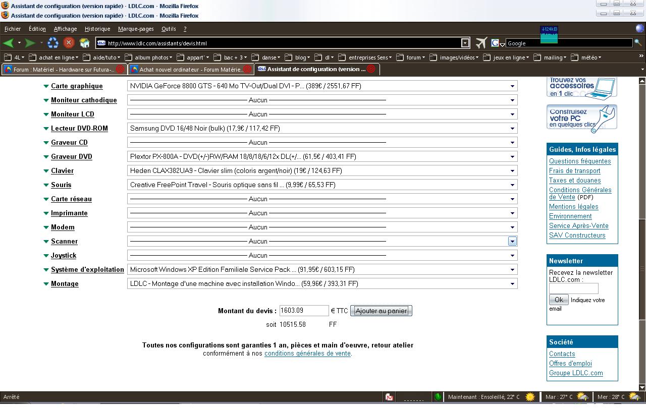Image resolution: width=646 pixels, height=410 pixels.
Task: Open the conditions générales de vente link
Action: [307, 354]
